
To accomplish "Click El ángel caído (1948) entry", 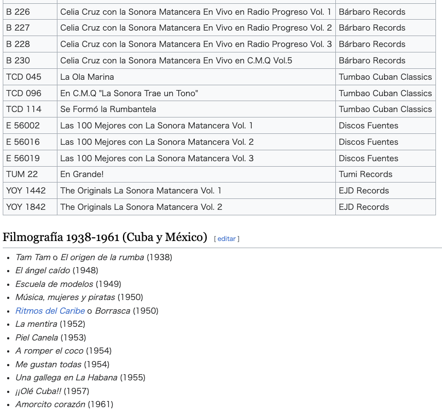I will tap(57, 271).
